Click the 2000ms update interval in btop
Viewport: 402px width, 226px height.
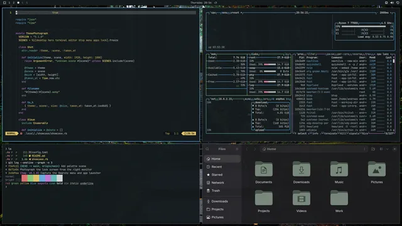pyautogui.click(x=384, y=13)
